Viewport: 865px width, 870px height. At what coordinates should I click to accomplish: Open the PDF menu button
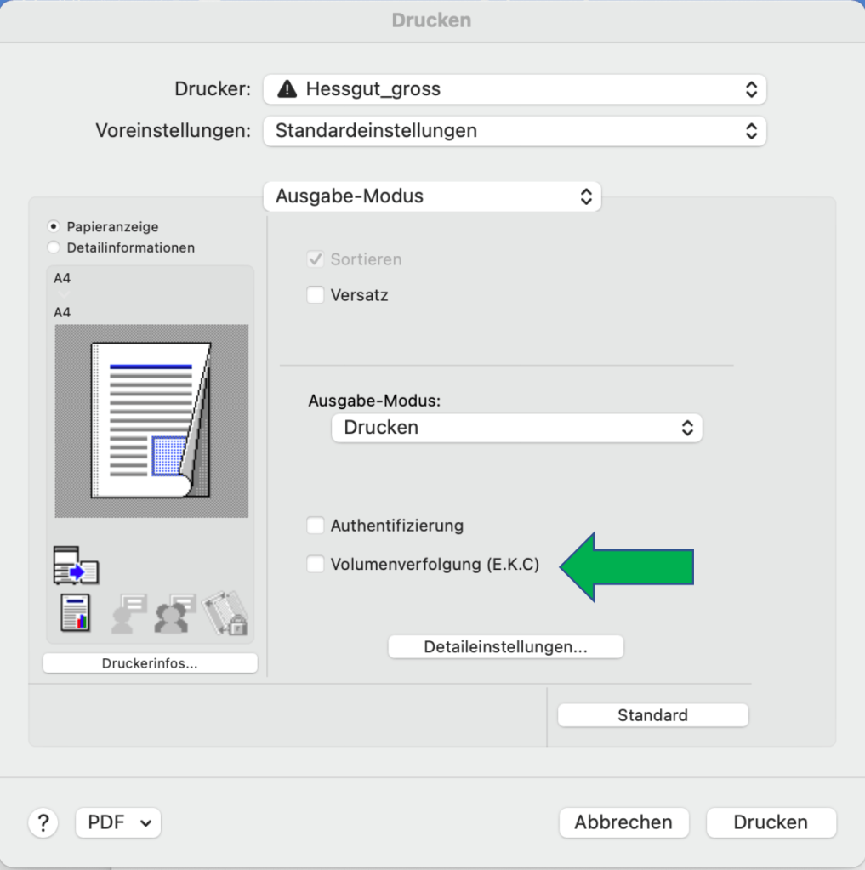point(117,822)
